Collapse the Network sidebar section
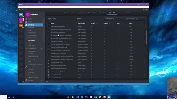The height and width of the screenshot is (99, 177). click(x=42, y=67)
